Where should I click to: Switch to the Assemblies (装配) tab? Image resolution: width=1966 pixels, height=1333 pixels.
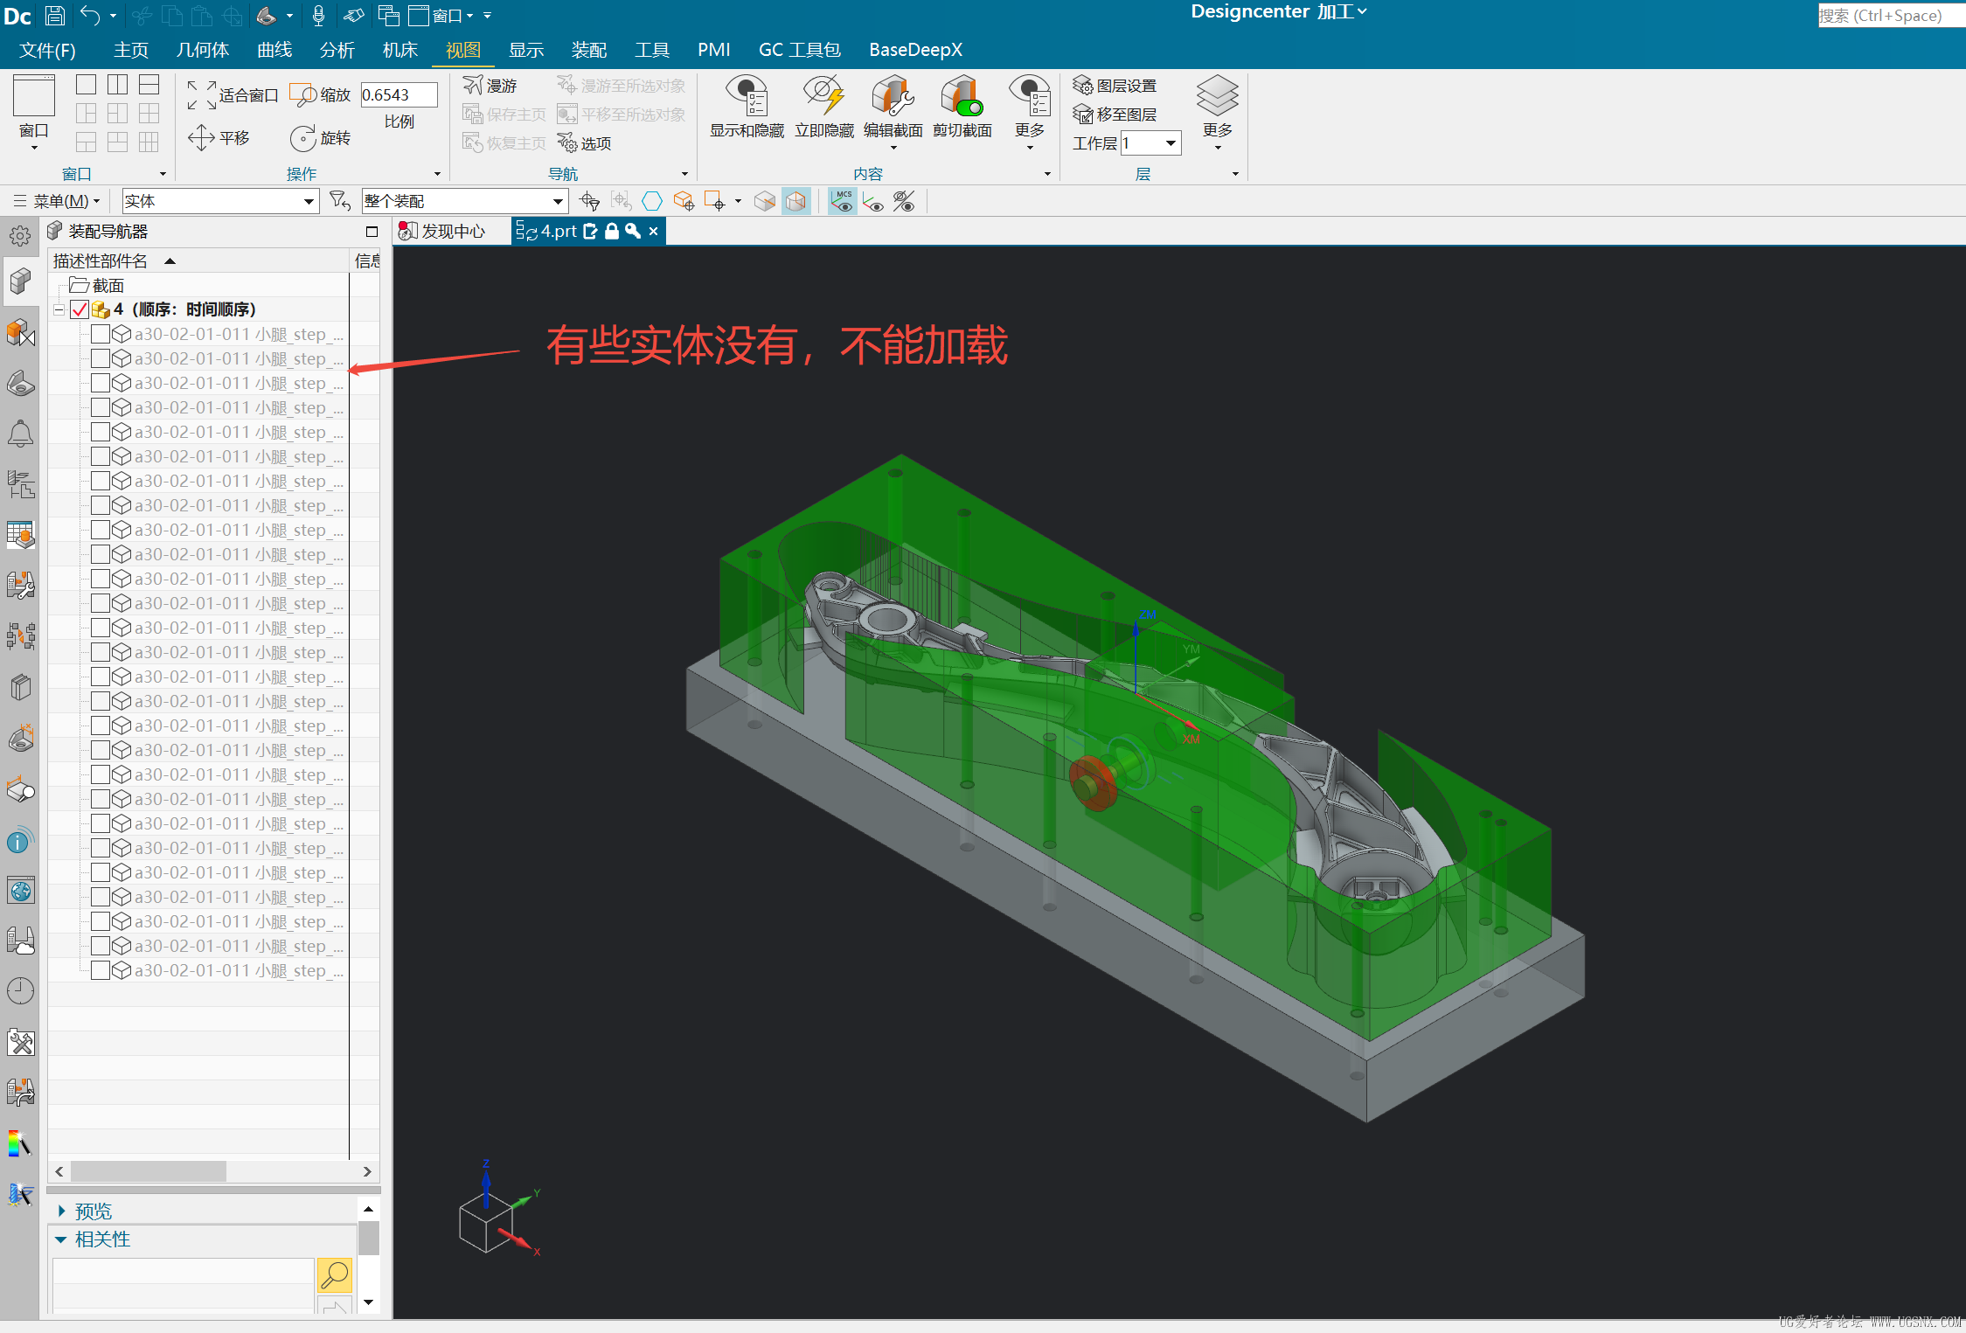click(589, 50)
